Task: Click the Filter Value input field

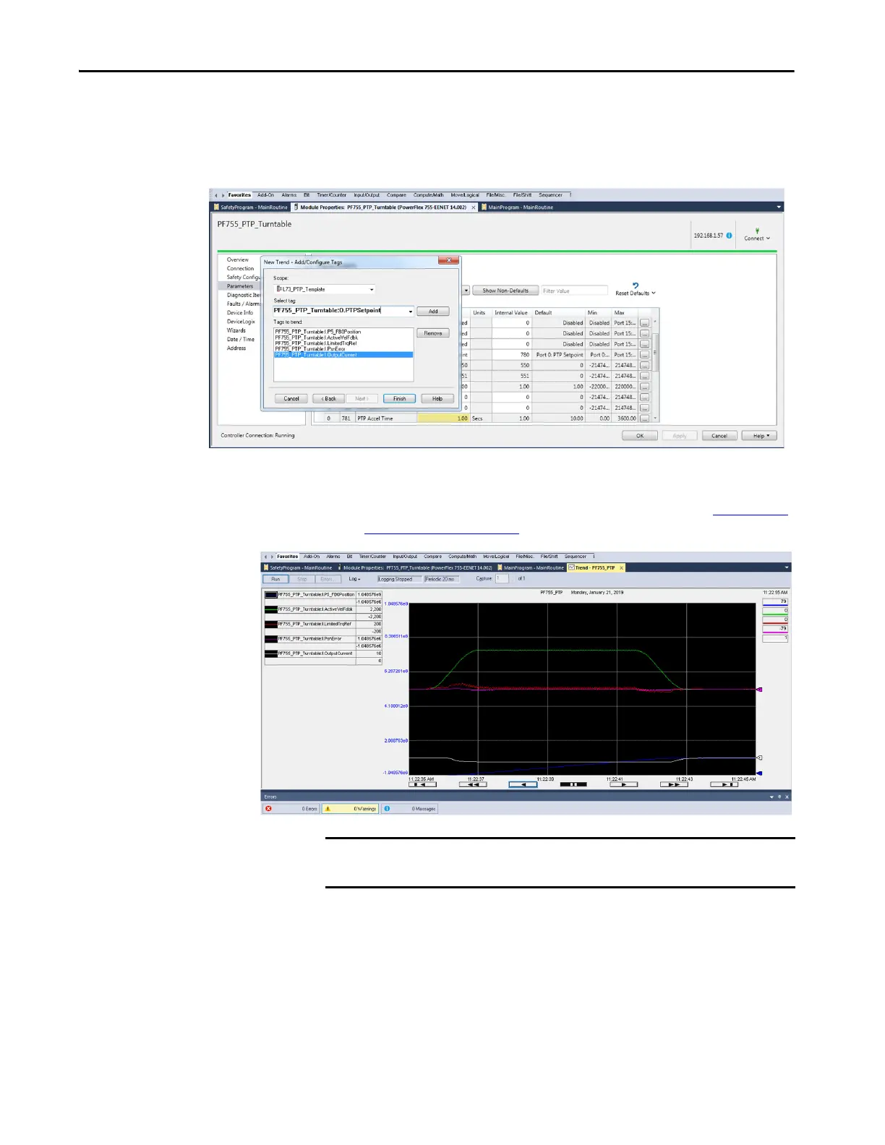Action: pos(574,291)
